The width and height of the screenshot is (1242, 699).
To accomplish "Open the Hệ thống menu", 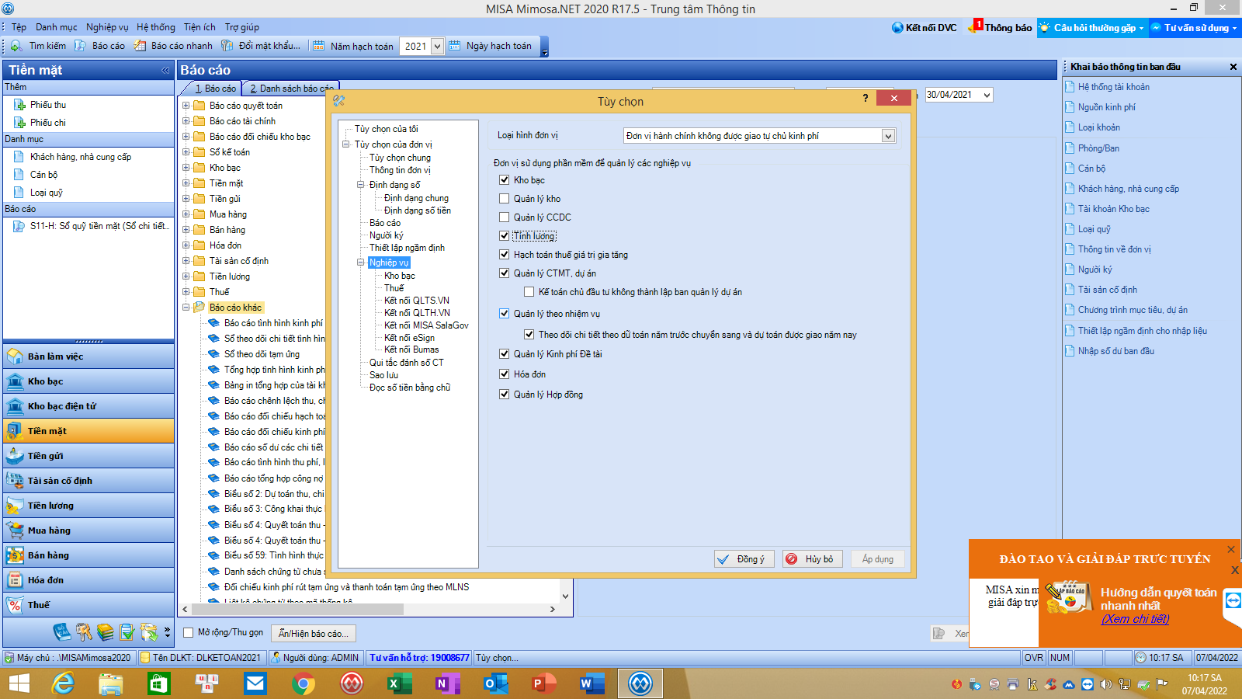I will [156, 27].
